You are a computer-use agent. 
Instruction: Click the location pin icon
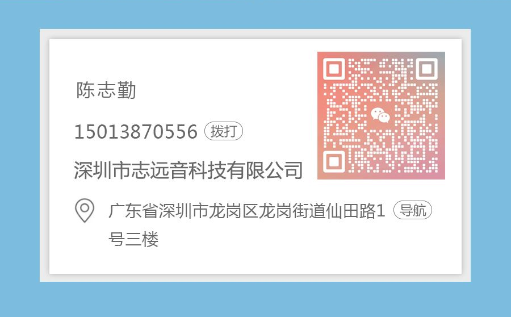[85, 211]
